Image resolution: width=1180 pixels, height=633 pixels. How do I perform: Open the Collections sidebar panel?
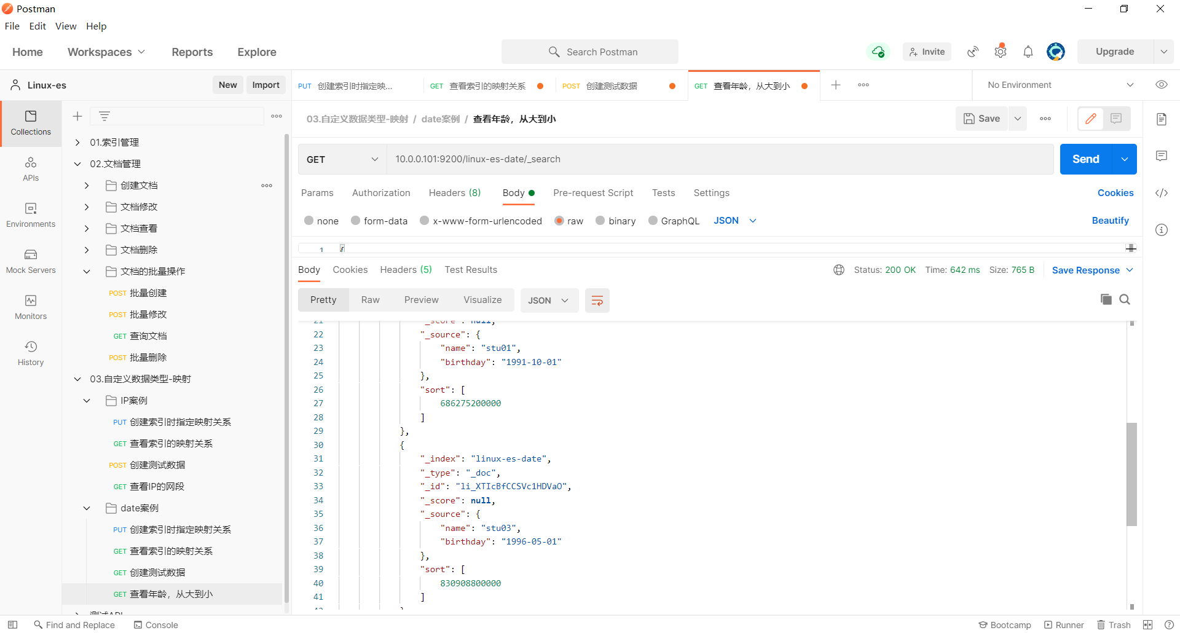[31, 124]
